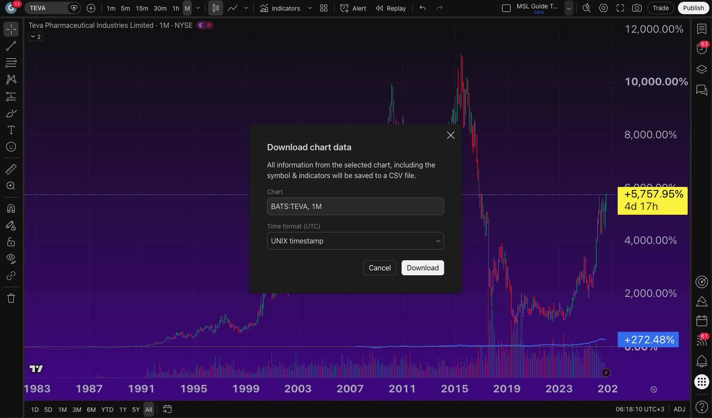The height and width of the screenshot is (418, 712).
Task: Download the chart data CSV
Action: [x=423, y=268]
